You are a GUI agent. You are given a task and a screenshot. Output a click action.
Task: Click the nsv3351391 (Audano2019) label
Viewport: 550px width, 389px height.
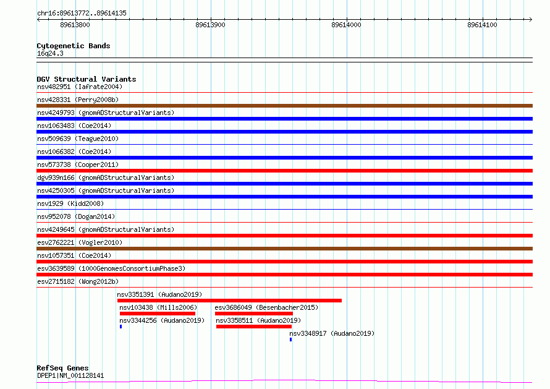point(159,294)
